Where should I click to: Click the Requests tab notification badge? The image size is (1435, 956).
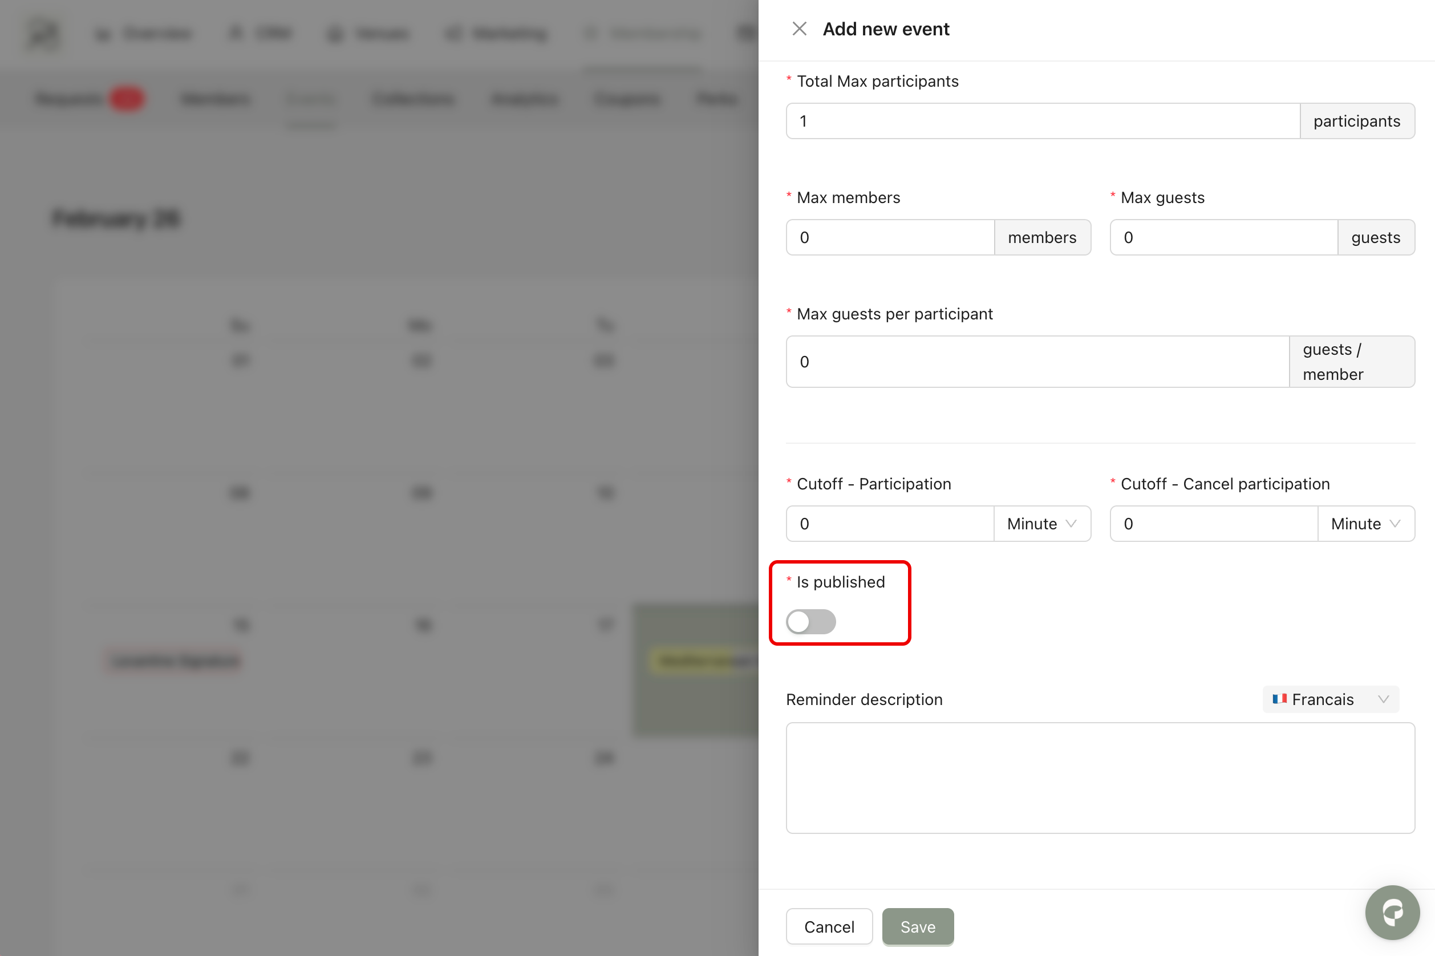tap(126, 99)
